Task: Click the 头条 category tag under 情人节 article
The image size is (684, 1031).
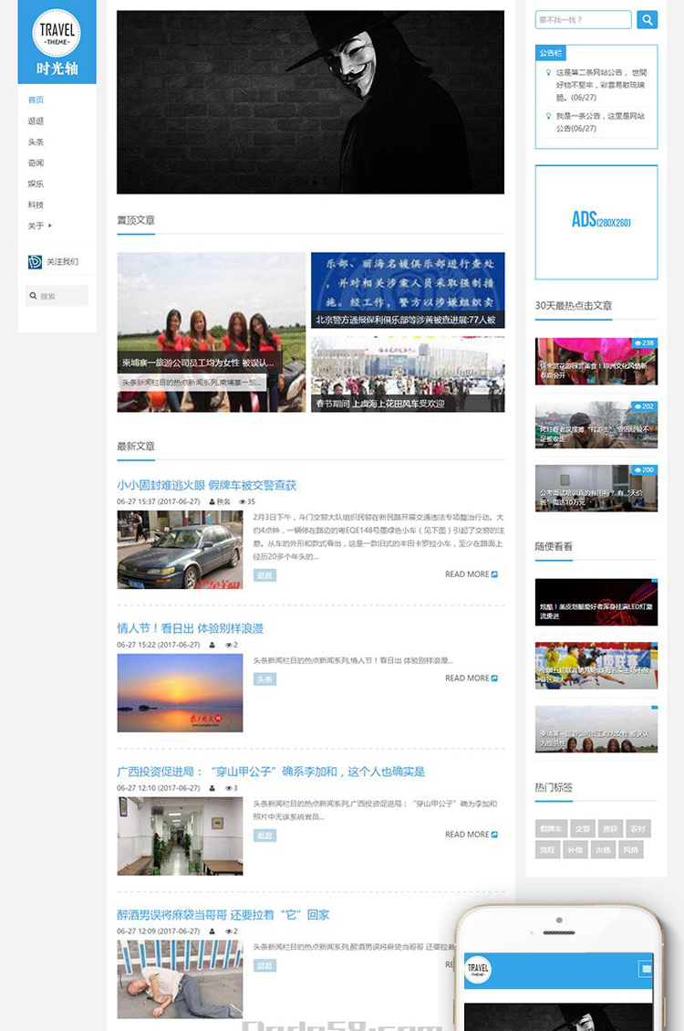Action: tap(264, 679)
